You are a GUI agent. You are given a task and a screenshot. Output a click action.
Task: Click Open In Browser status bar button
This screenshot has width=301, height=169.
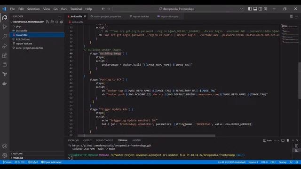coord(51,162)
